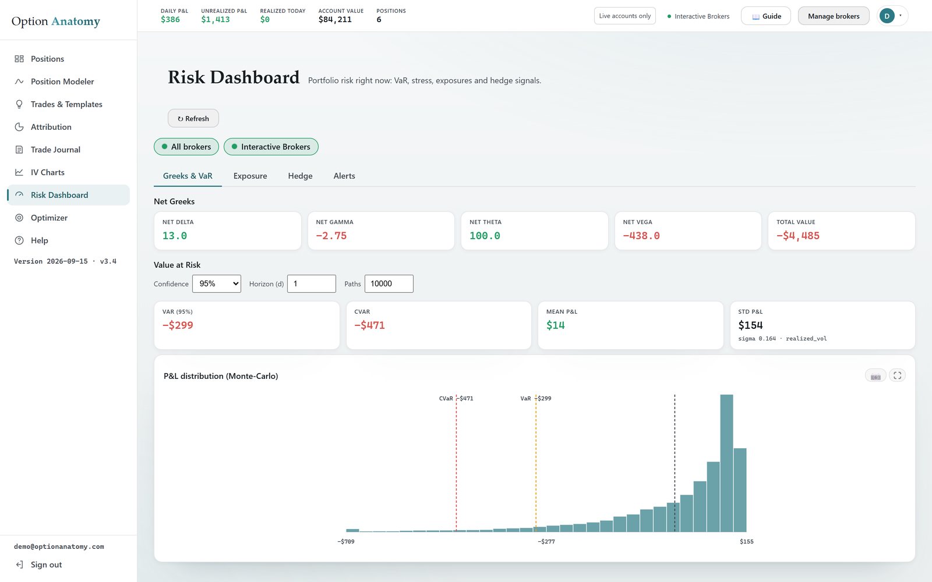Click the Realized Today $0 value
This screenshot has height=582, width=932.
265,19
